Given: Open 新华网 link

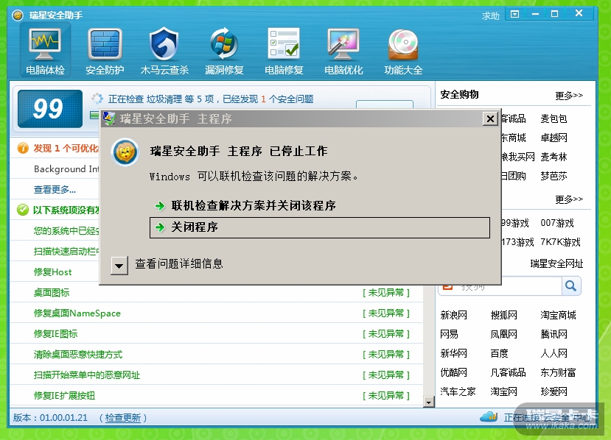Looking at the screenshot, I should coord(453,353).
